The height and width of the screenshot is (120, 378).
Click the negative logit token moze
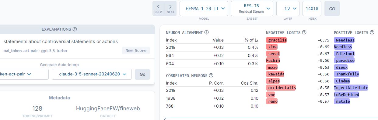(272, 67)
